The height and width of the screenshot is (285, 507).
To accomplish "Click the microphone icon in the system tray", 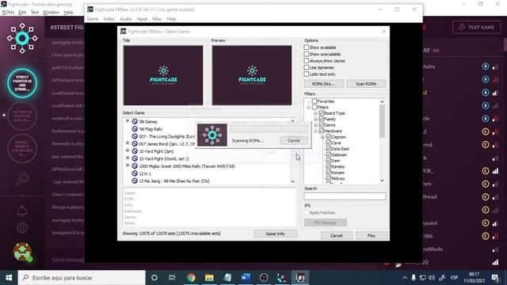I will coord(414,278).
